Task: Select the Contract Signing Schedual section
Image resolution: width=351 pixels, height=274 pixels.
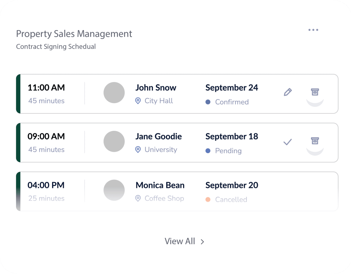Action: (56, 47)
